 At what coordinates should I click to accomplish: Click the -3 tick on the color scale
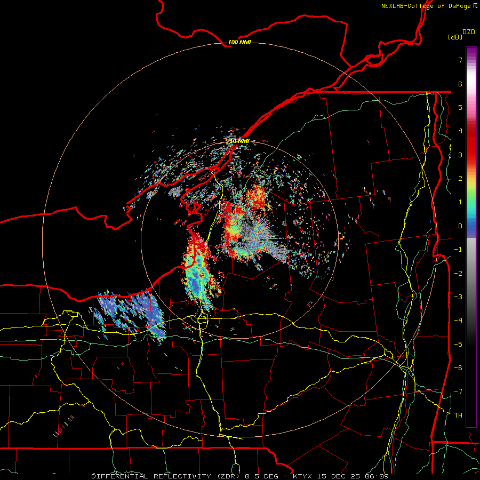pos(458,297)
